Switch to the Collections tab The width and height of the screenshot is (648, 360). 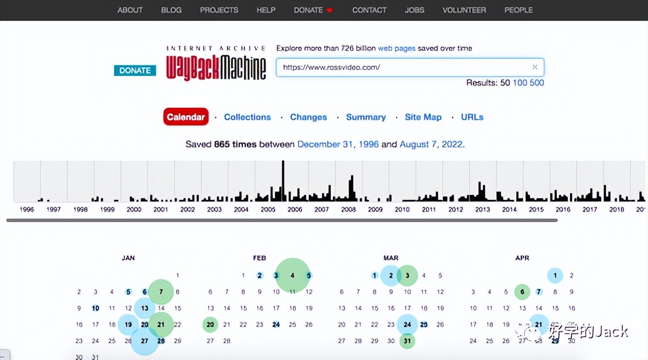click(247, 117)
